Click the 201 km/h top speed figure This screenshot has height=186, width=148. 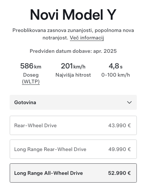pos(73,66)
